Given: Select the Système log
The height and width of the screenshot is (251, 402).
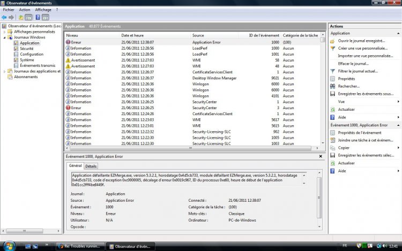Looking at the screenshot, I should [x=27, y=60].
